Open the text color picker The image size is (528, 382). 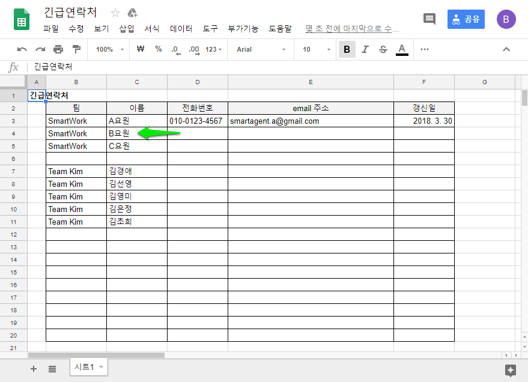[402, 49]
